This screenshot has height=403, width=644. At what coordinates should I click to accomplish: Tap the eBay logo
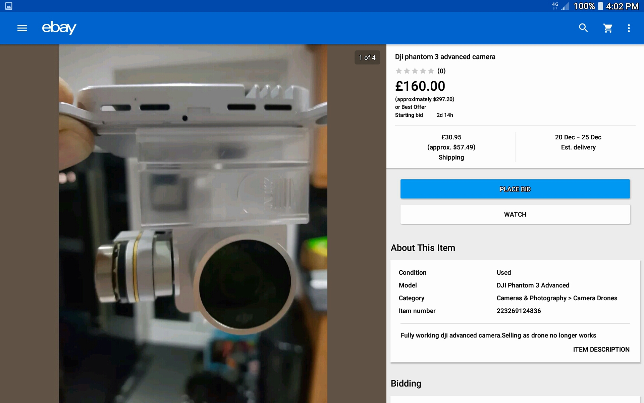(x=59, y=28)
